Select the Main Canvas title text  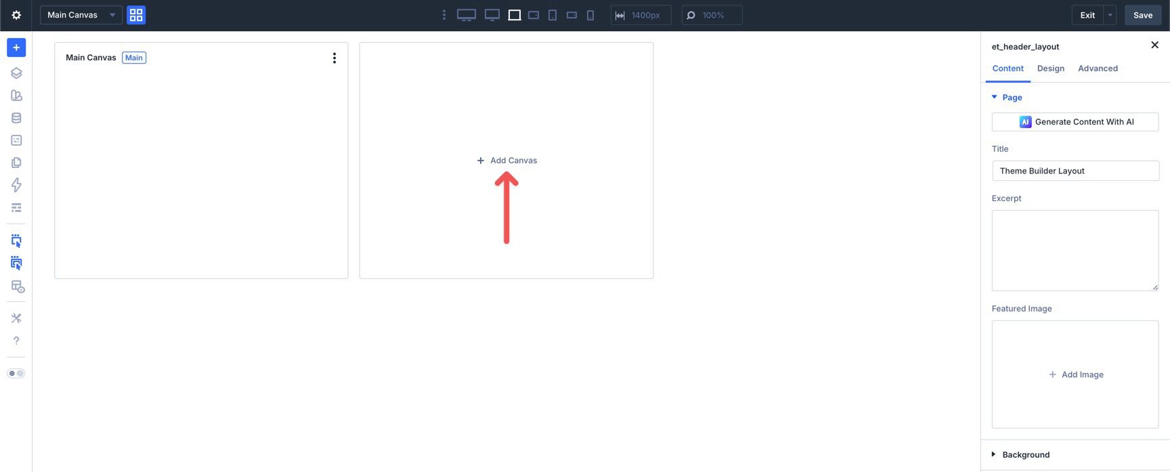(x=91, y=58)
